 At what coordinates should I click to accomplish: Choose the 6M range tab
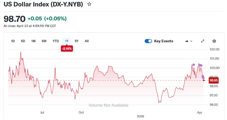click(44, 41)
